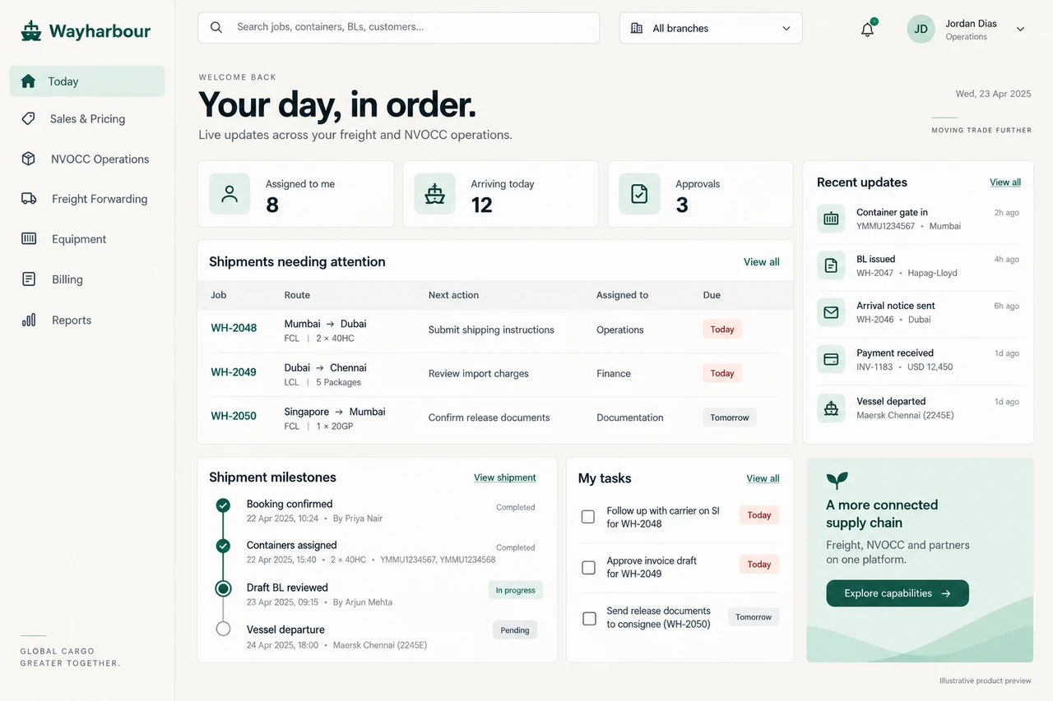
Task: Click the notification bell icon
Action: coord(867,30)
